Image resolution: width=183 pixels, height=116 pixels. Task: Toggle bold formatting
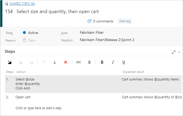pyautogui.click(x=102, y=62)
